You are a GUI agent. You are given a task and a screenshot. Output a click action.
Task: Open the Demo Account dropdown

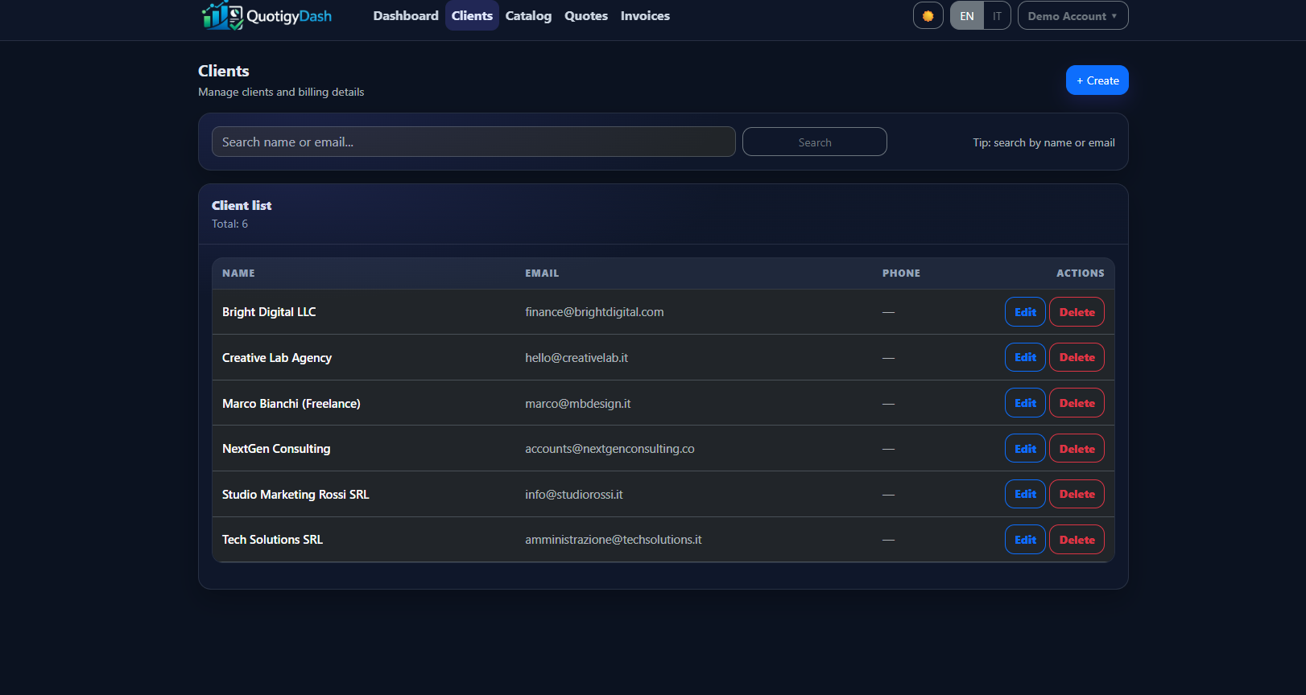pyautogui.click(x=1072, y=16)
